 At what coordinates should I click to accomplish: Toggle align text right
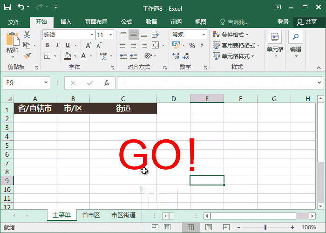[x=143, y=45]
